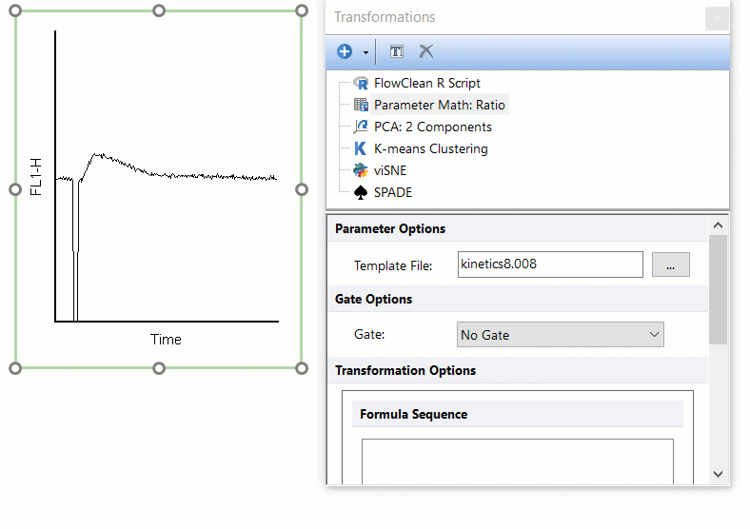Click the K-means Clustering K icon
Image resolution: width=750 pixels, height=529 pixels.
coord(361,148)
